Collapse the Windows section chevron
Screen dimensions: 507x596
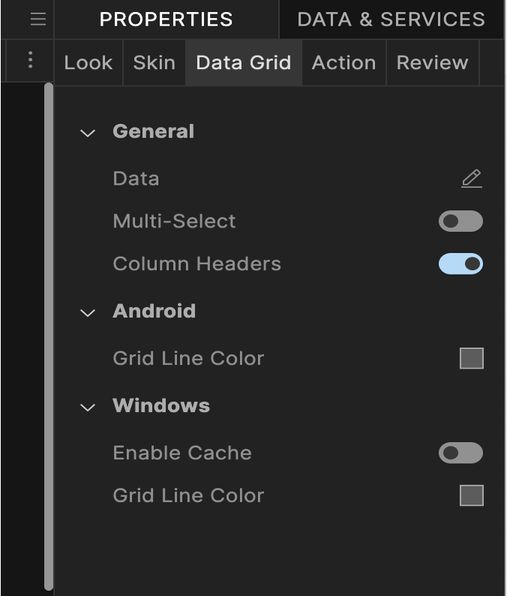(88, 407)
